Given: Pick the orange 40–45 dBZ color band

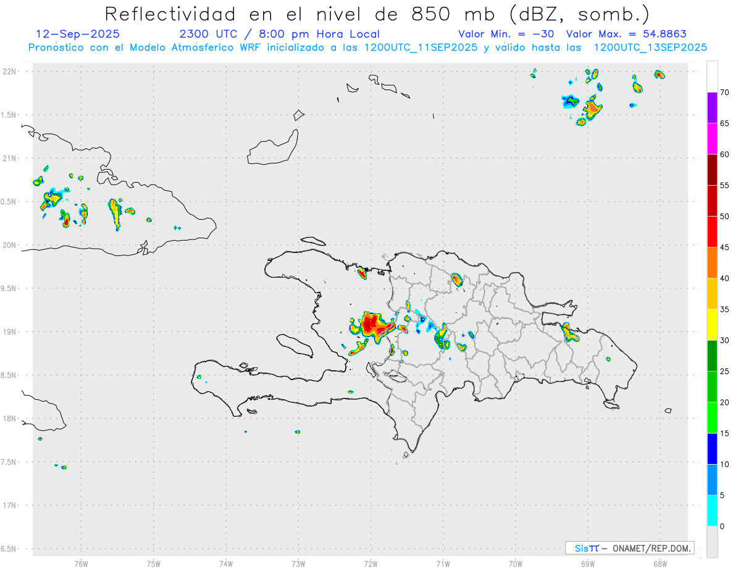Looking at the screenshot, I should click(x=712, y=263).
